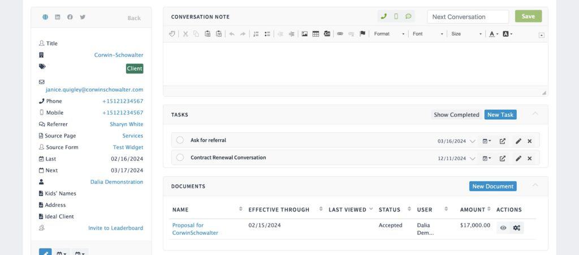Sort documents by Status
579x255 pixels.
click(409, 209)
